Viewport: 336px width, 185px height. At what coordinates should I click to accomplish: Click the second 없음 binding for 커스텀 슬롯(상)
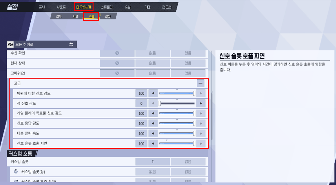[188, 172]
